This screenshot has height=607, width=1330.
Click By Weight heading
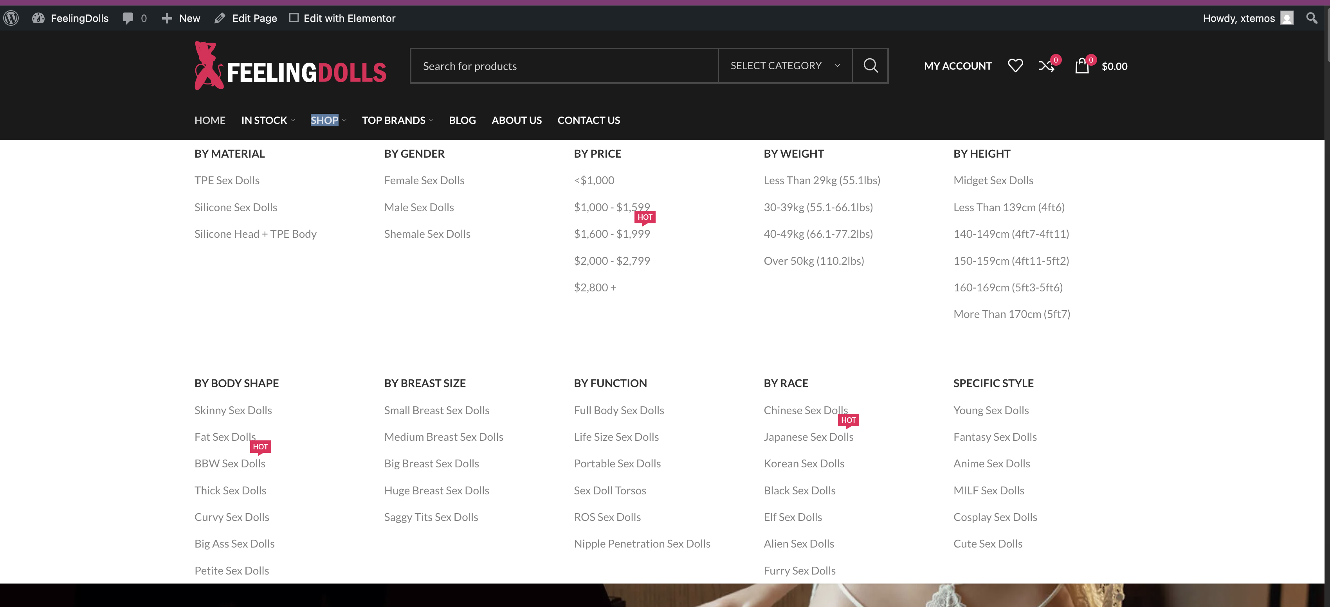(x=793, y=154)
